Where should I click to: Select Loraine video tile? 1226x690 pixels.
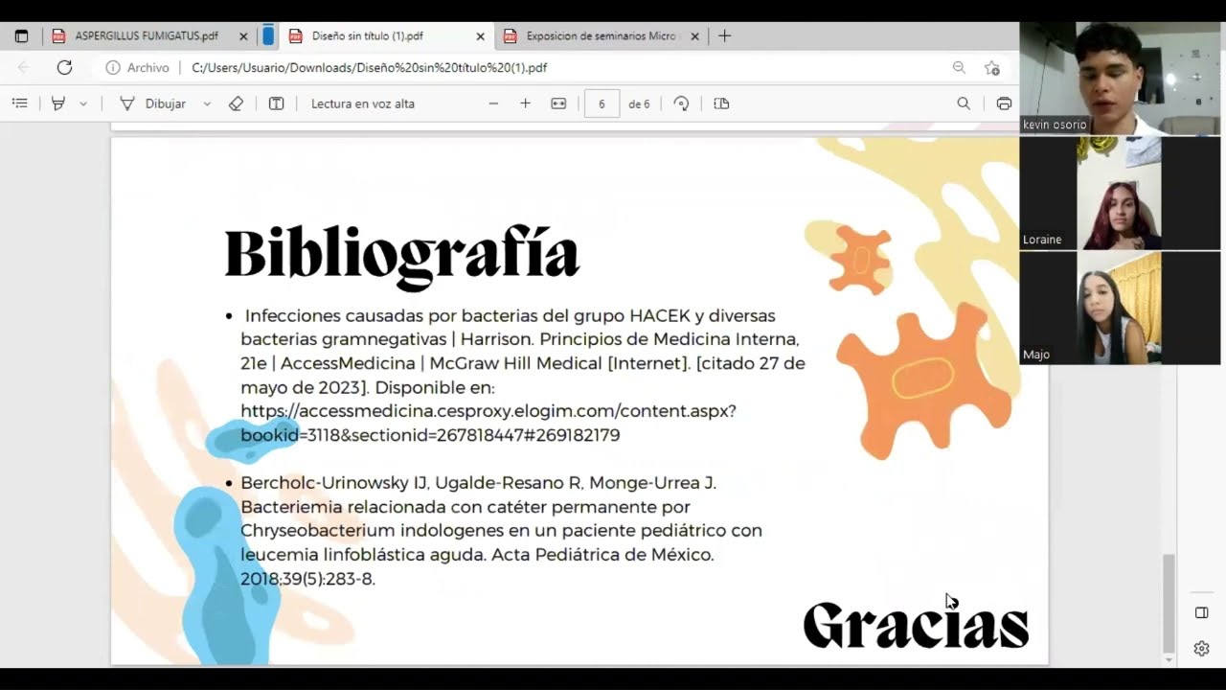(x=1120, y=194)
